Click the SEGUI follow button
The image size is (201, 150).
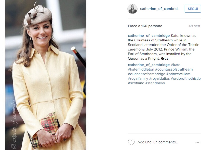[193, 9]
